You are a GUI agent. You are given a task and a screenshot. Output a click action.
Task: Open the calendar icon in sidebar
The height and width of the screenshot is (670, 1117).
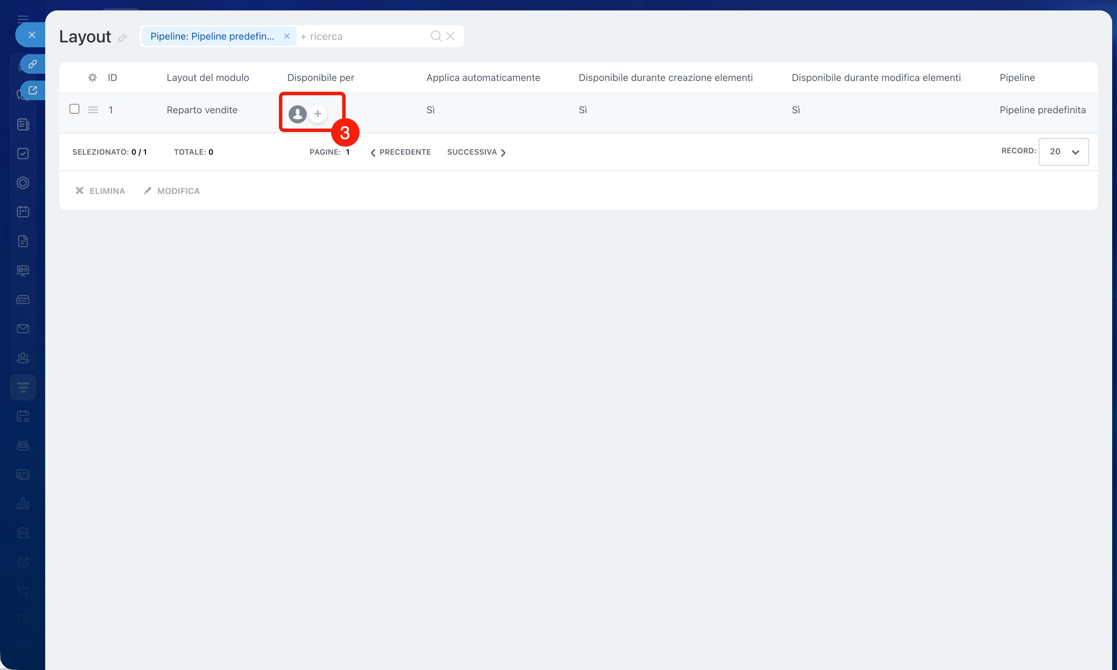coord(23,211)
